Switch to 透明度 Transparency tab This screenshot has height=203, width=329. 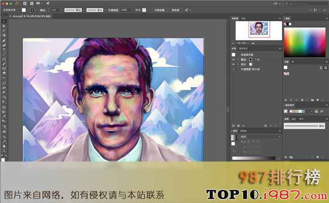(243, 131)
